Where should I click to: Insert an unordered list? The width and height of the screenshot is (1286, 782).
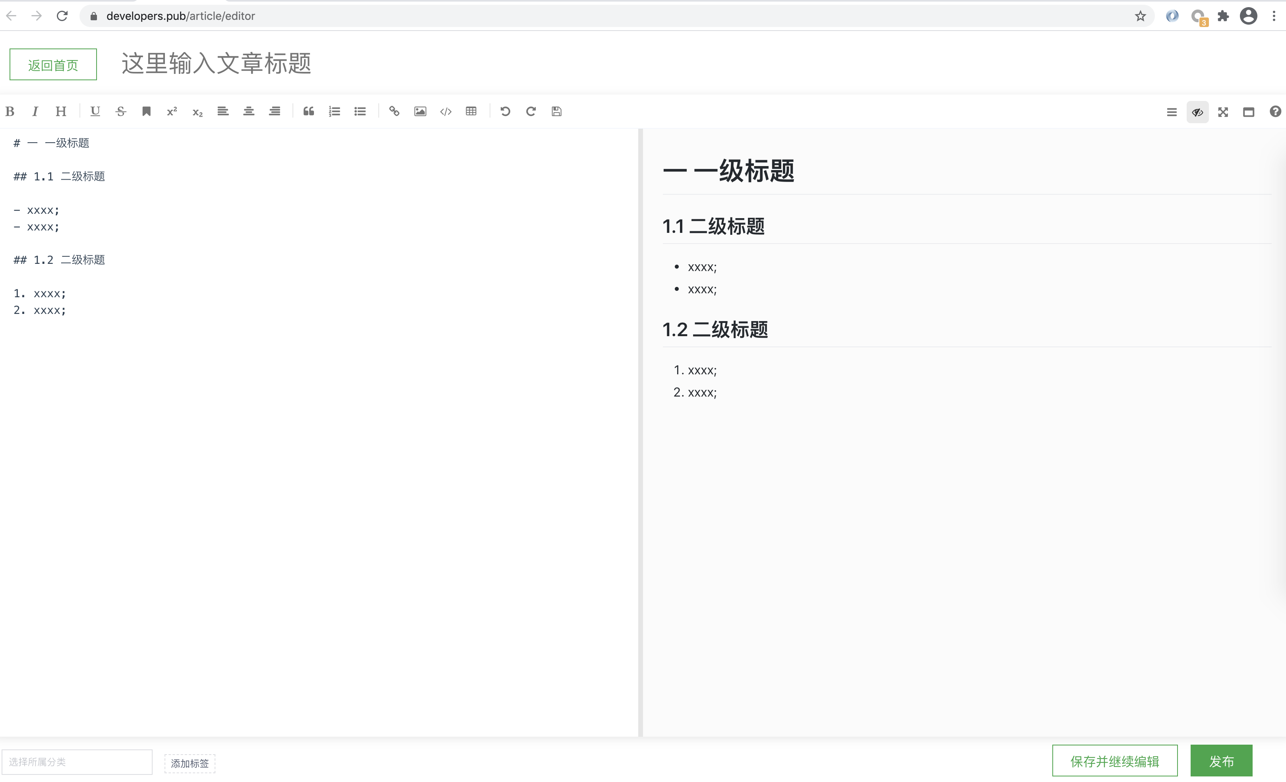pos(360,111)
